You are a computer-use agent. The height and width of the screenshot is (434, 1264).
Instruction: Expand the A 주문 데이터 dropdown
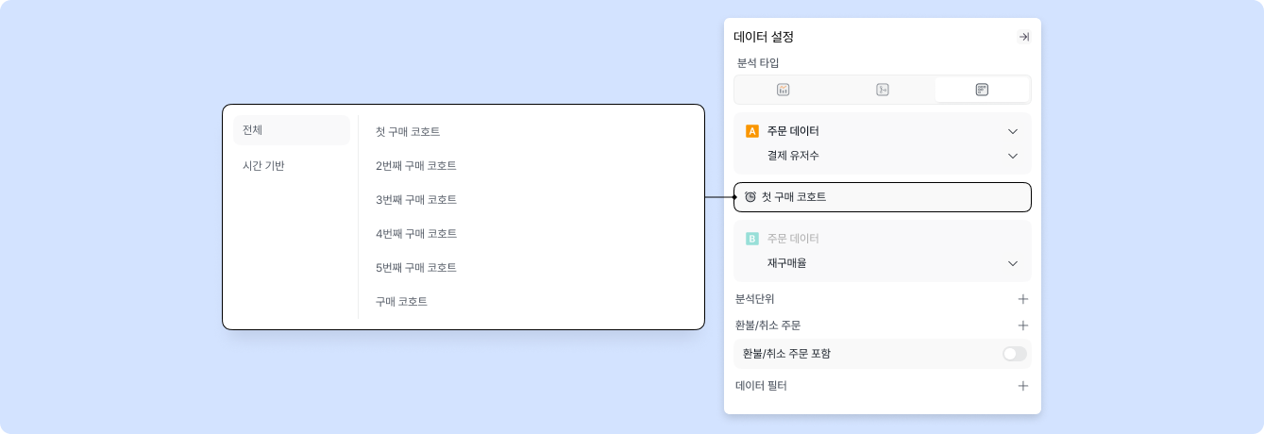pyautogui.click(x=1013, y=131)
